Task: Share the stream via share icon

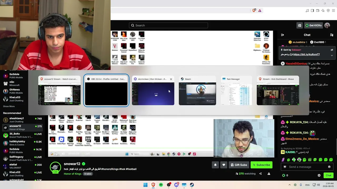Action: (x=260, y=174)
